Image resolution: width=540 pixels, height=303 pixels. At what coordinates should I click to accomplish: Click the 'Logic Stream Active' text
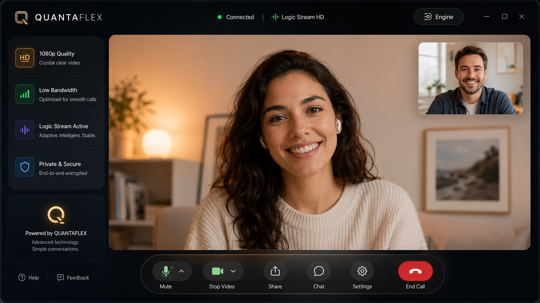point(63,126)
